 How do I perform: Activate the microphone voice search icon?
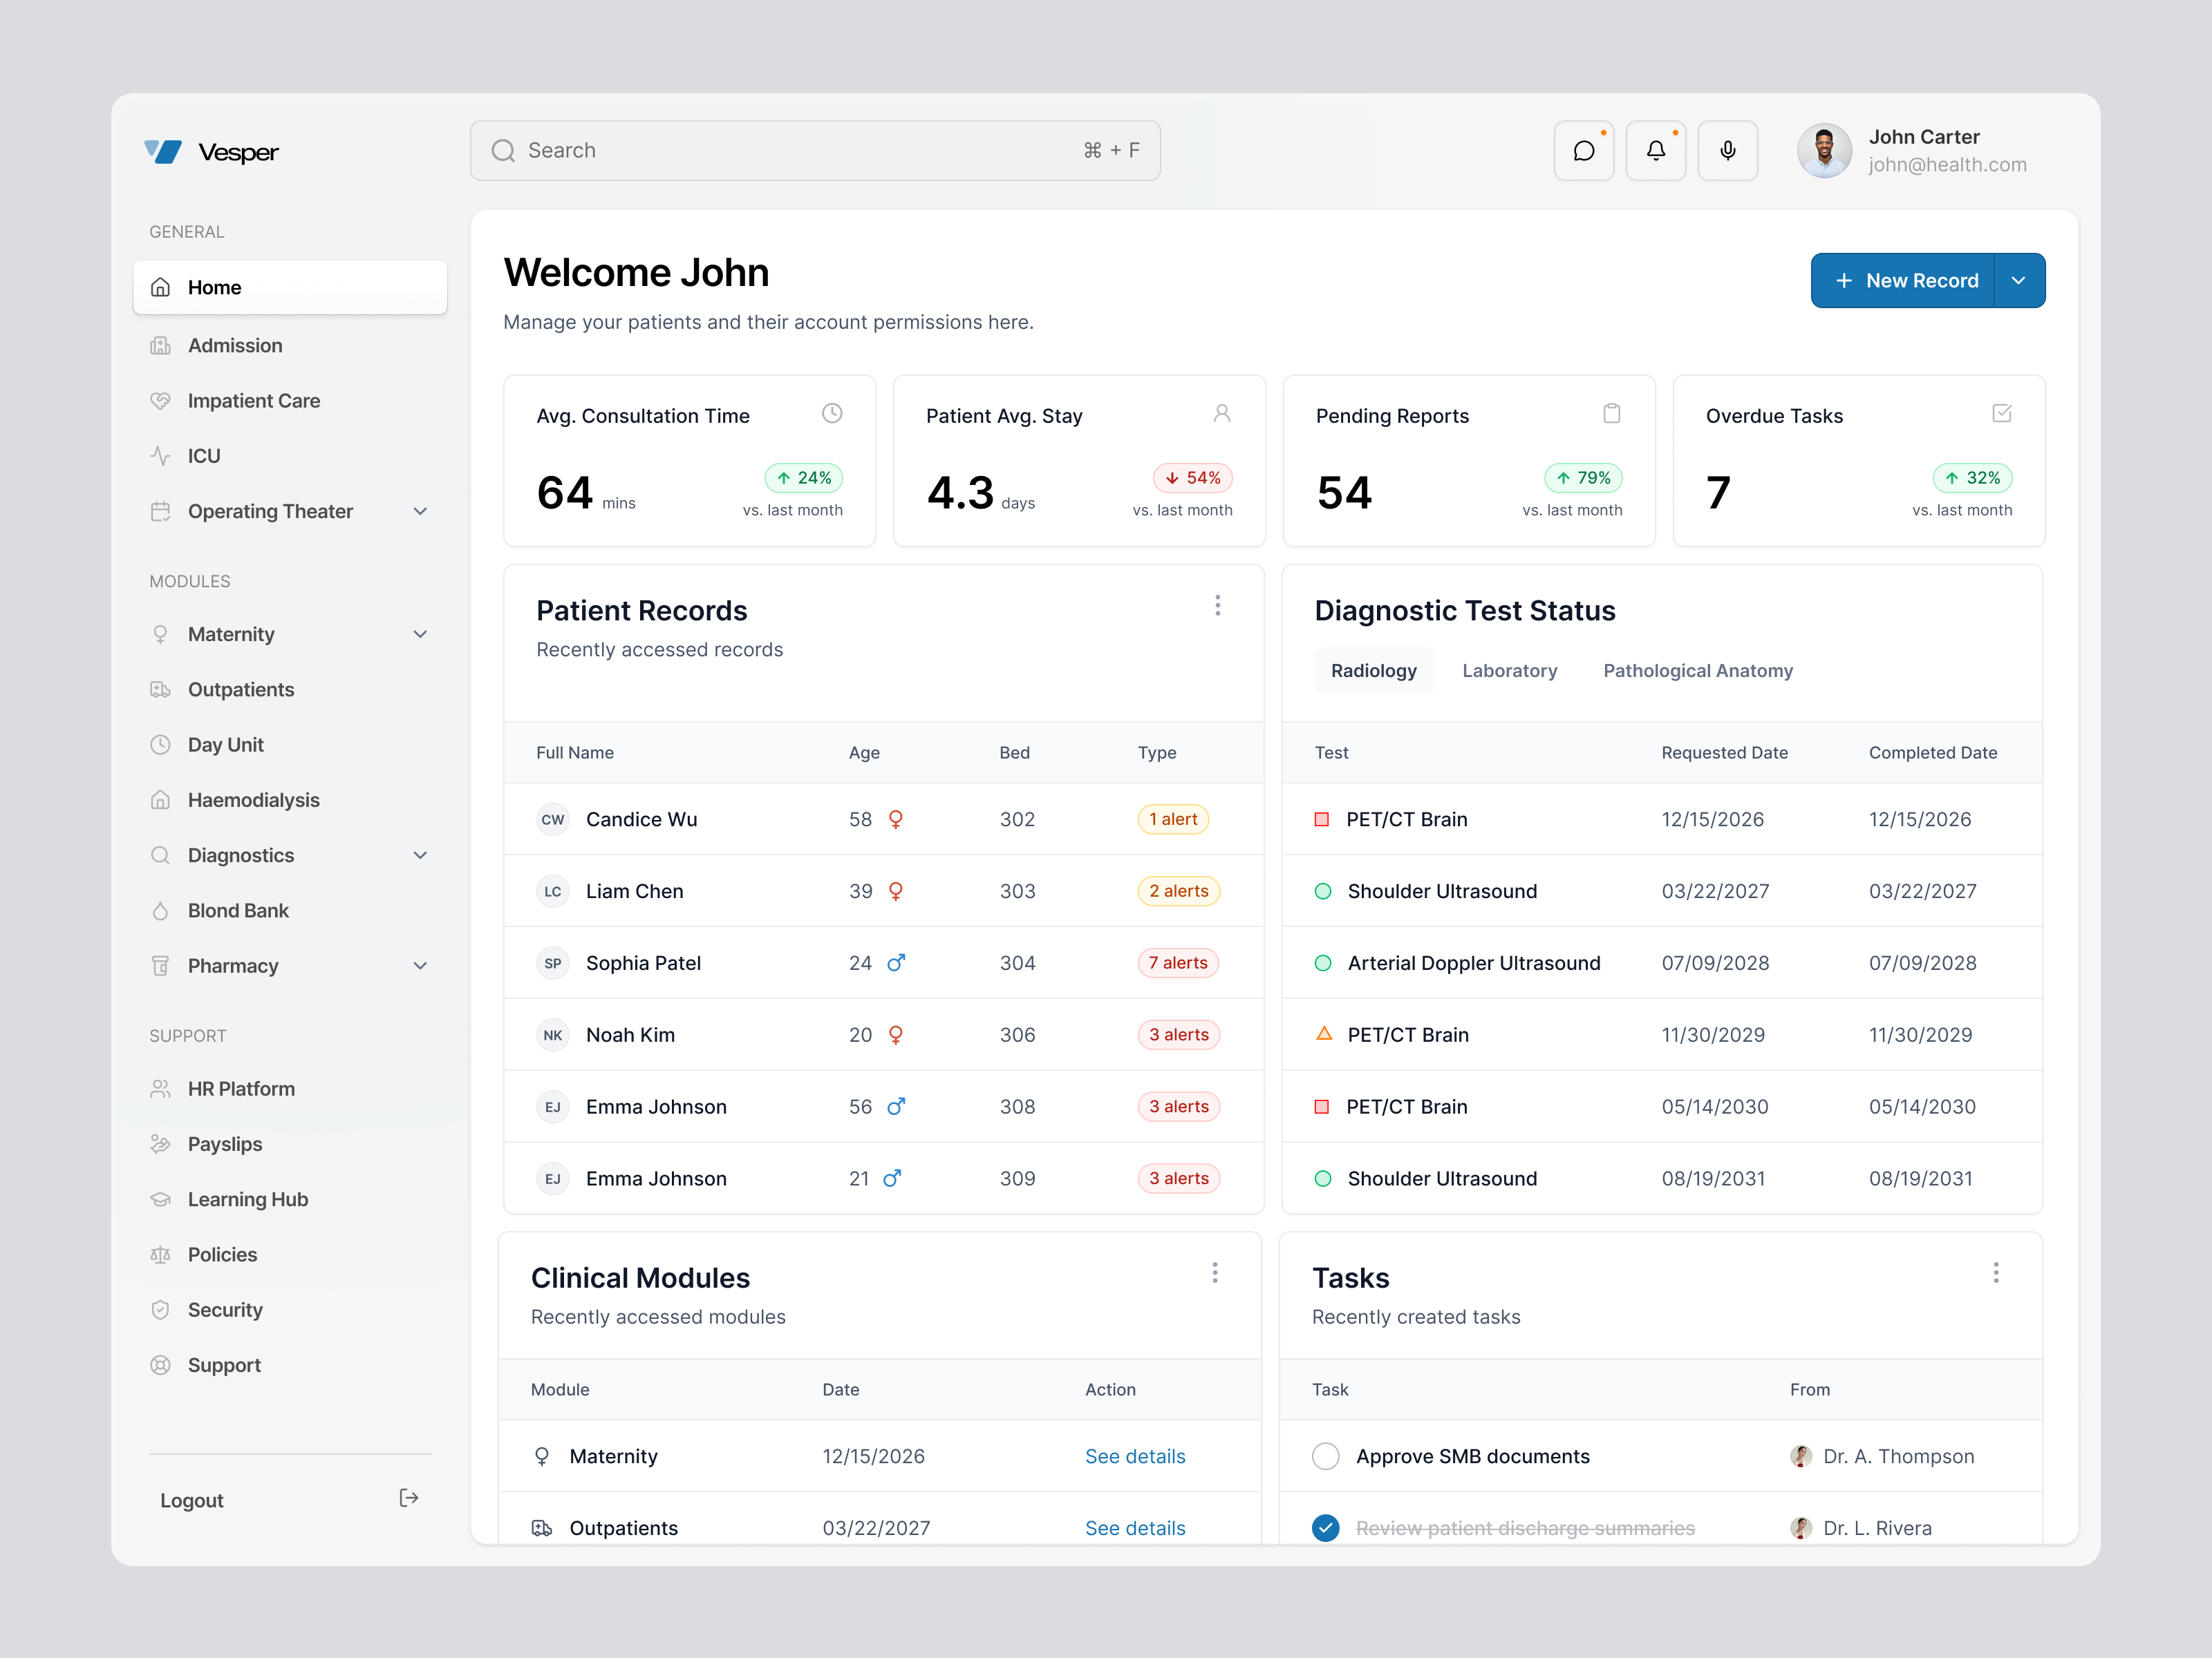(x=1728, y=150)
